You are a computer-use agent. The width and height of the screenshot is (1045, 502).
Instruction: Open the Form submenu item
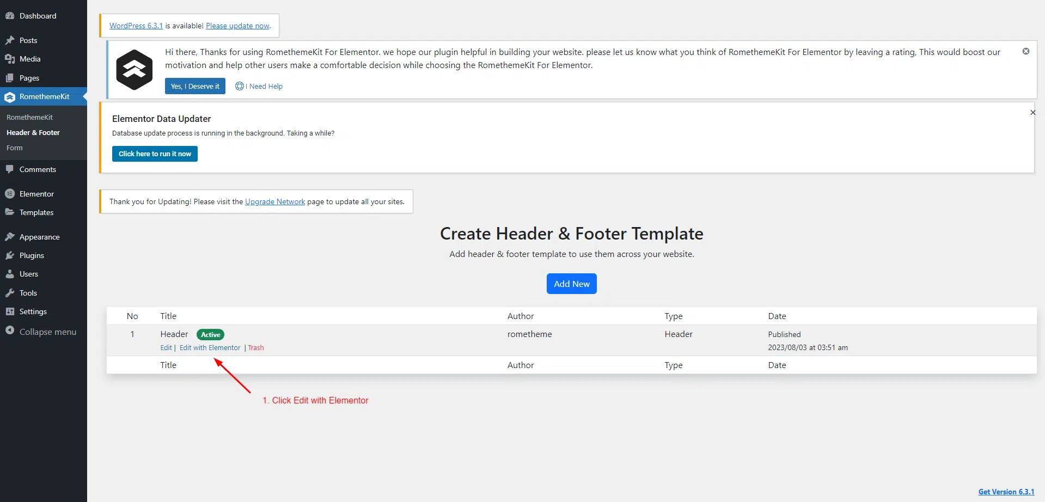pyautogui.click(x=15, y=148)
